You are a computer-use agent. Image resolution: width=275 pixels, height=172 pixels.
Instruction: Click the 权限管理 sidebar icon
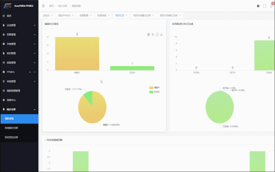point(4,35)
